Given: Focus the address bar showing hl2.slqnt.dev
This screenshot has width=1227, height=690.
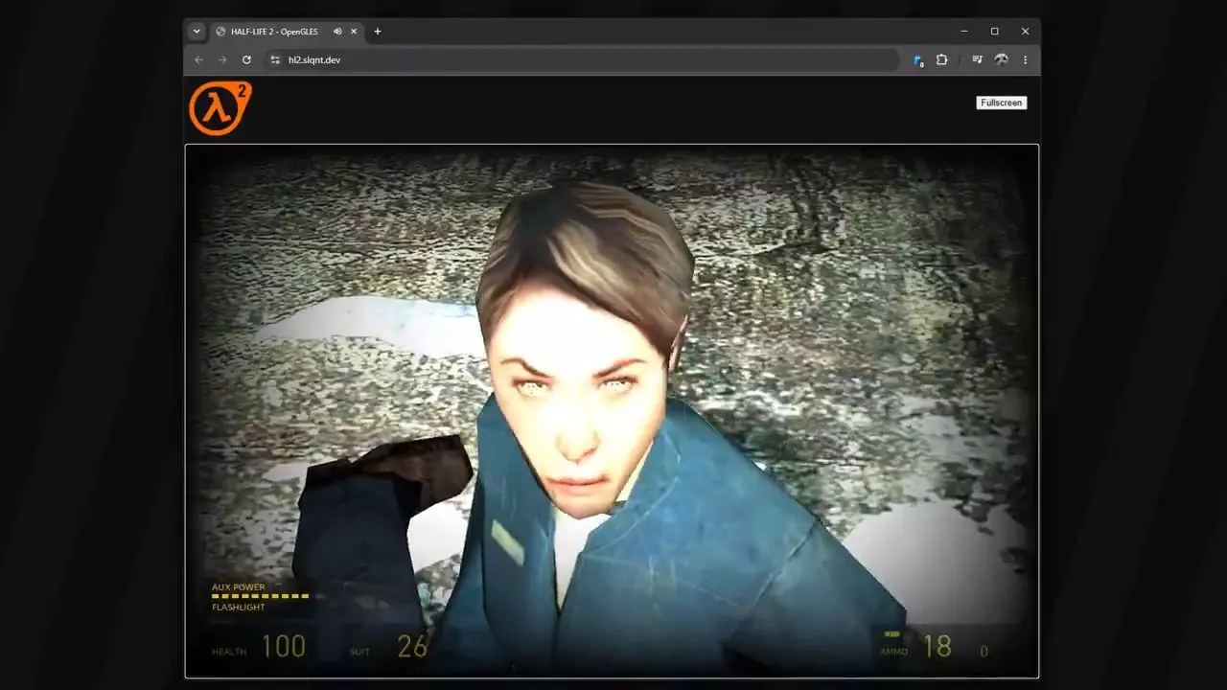Looking at the screenshot, I should [x=582, y=59].
